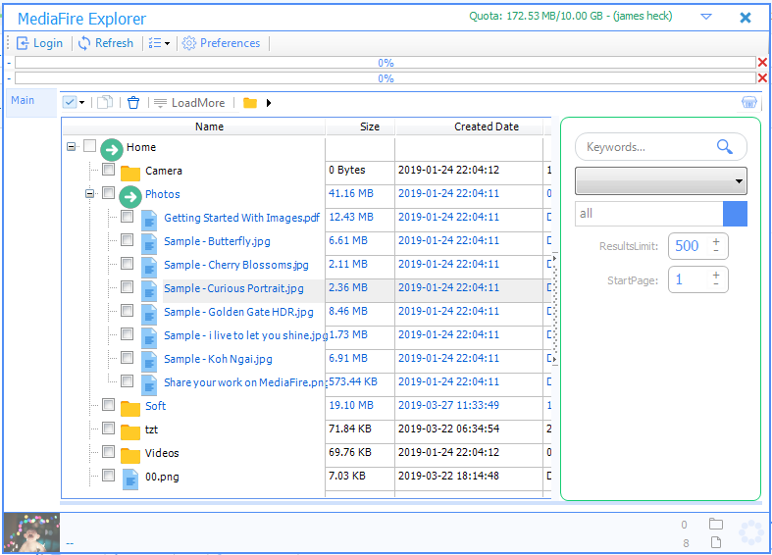Tick Getting Started With Images.pdf checkbox
Viewport: 772px width, 555px height.
(x=127, y=216)
